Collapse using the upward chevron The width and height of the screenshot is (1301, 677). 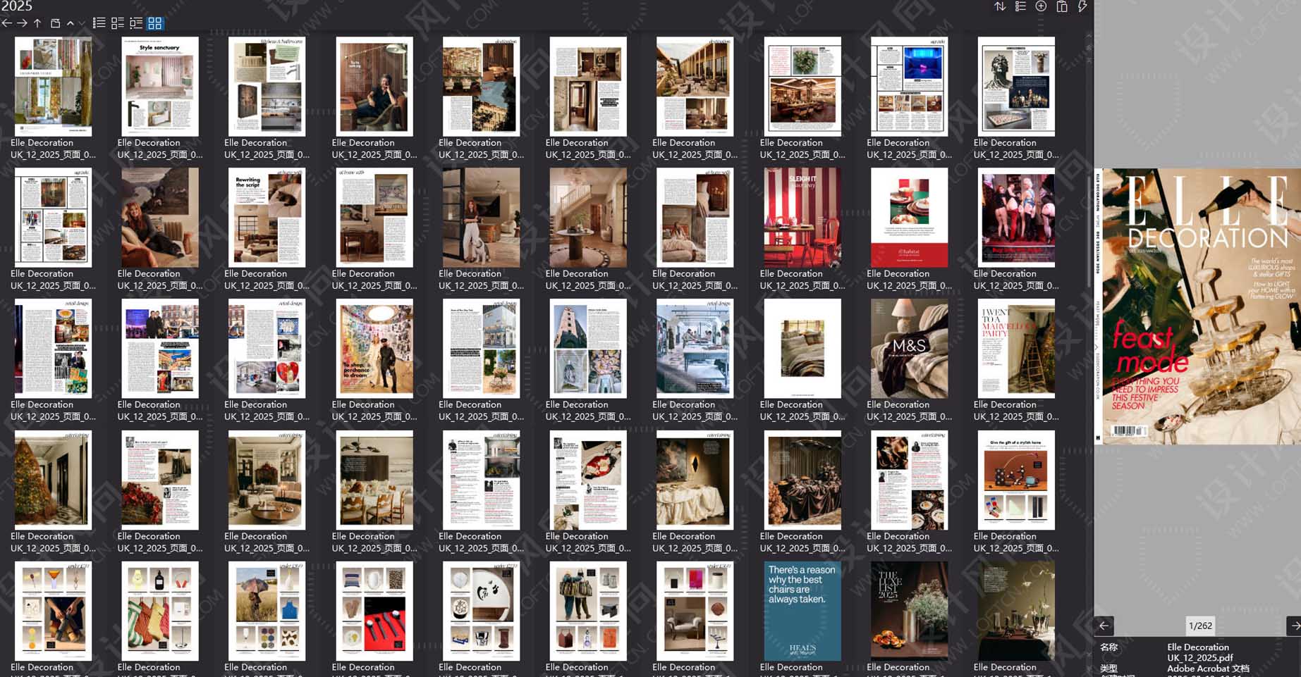click(69, 23)
